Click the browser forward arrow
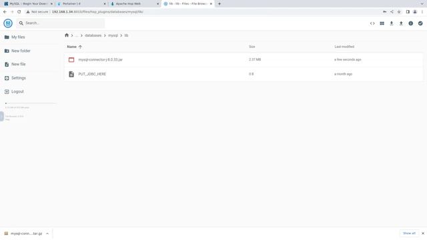Image resolution: width=427 pixels, height=240 pixels. click(12, 12)
